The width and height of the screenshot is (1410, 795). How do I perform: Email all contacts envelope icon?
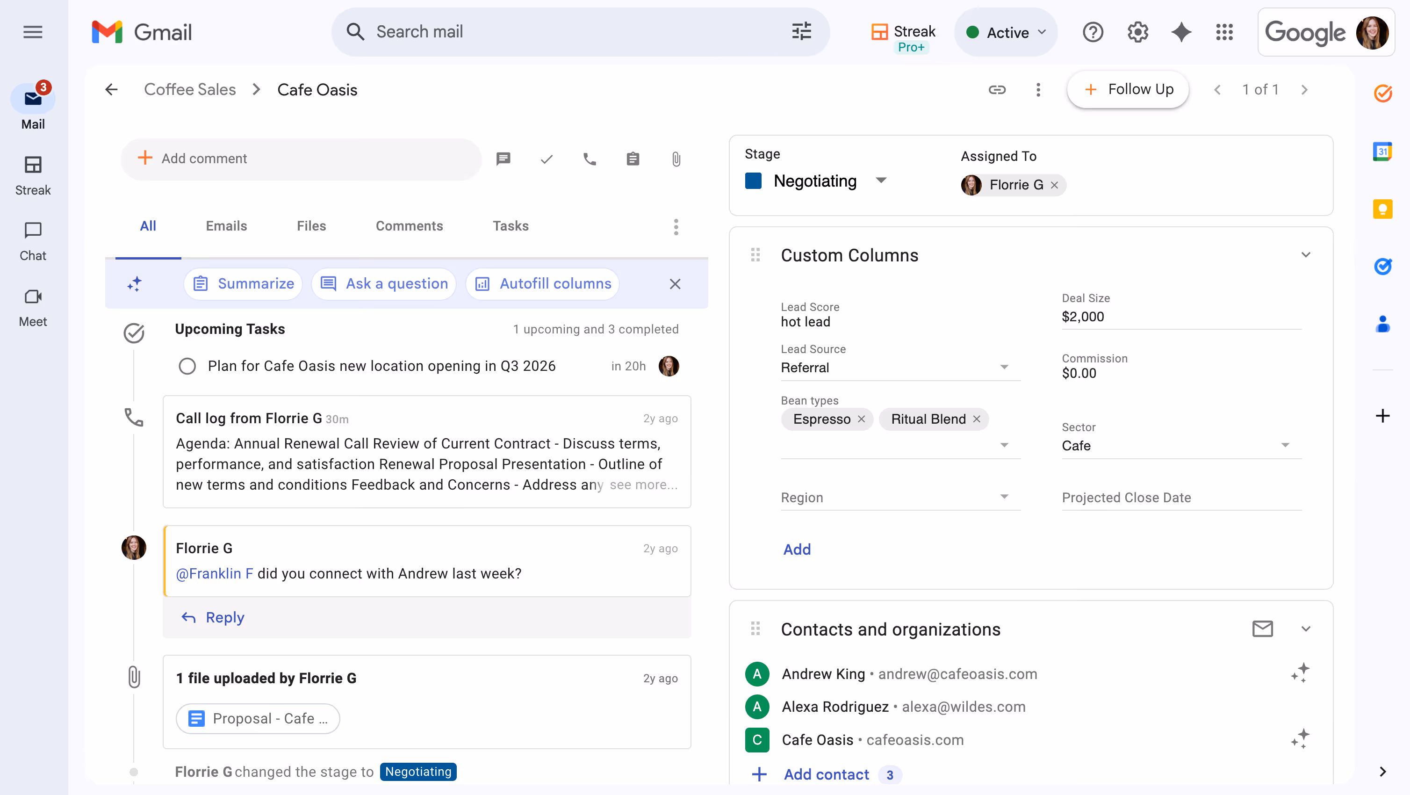pyautogui.click(x=1262, y=629)
